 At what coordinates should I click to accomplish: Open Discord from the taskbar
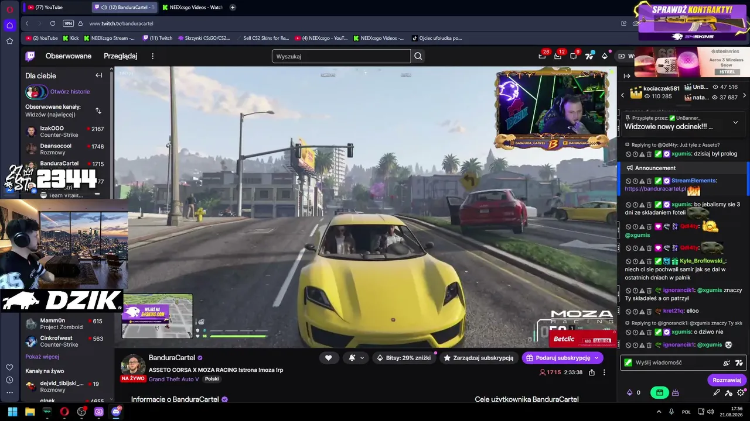coord(116,412)
